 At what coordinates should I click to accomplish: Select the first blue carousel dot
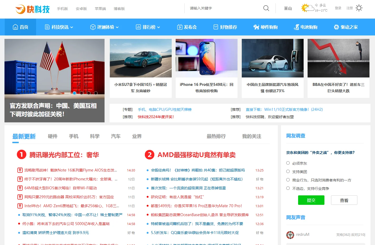(75, 93)
